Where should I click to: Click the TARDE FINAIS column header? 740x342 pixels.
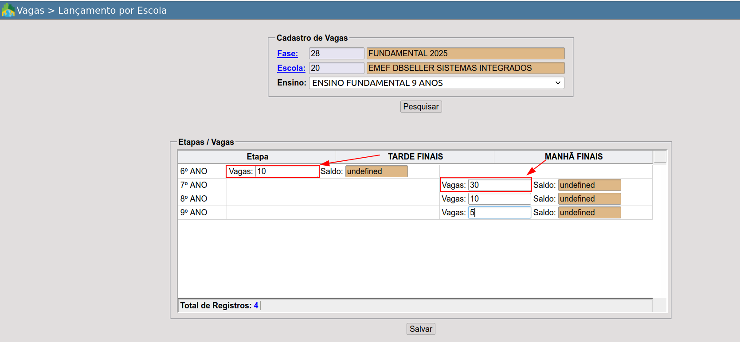tap(415, 157)
